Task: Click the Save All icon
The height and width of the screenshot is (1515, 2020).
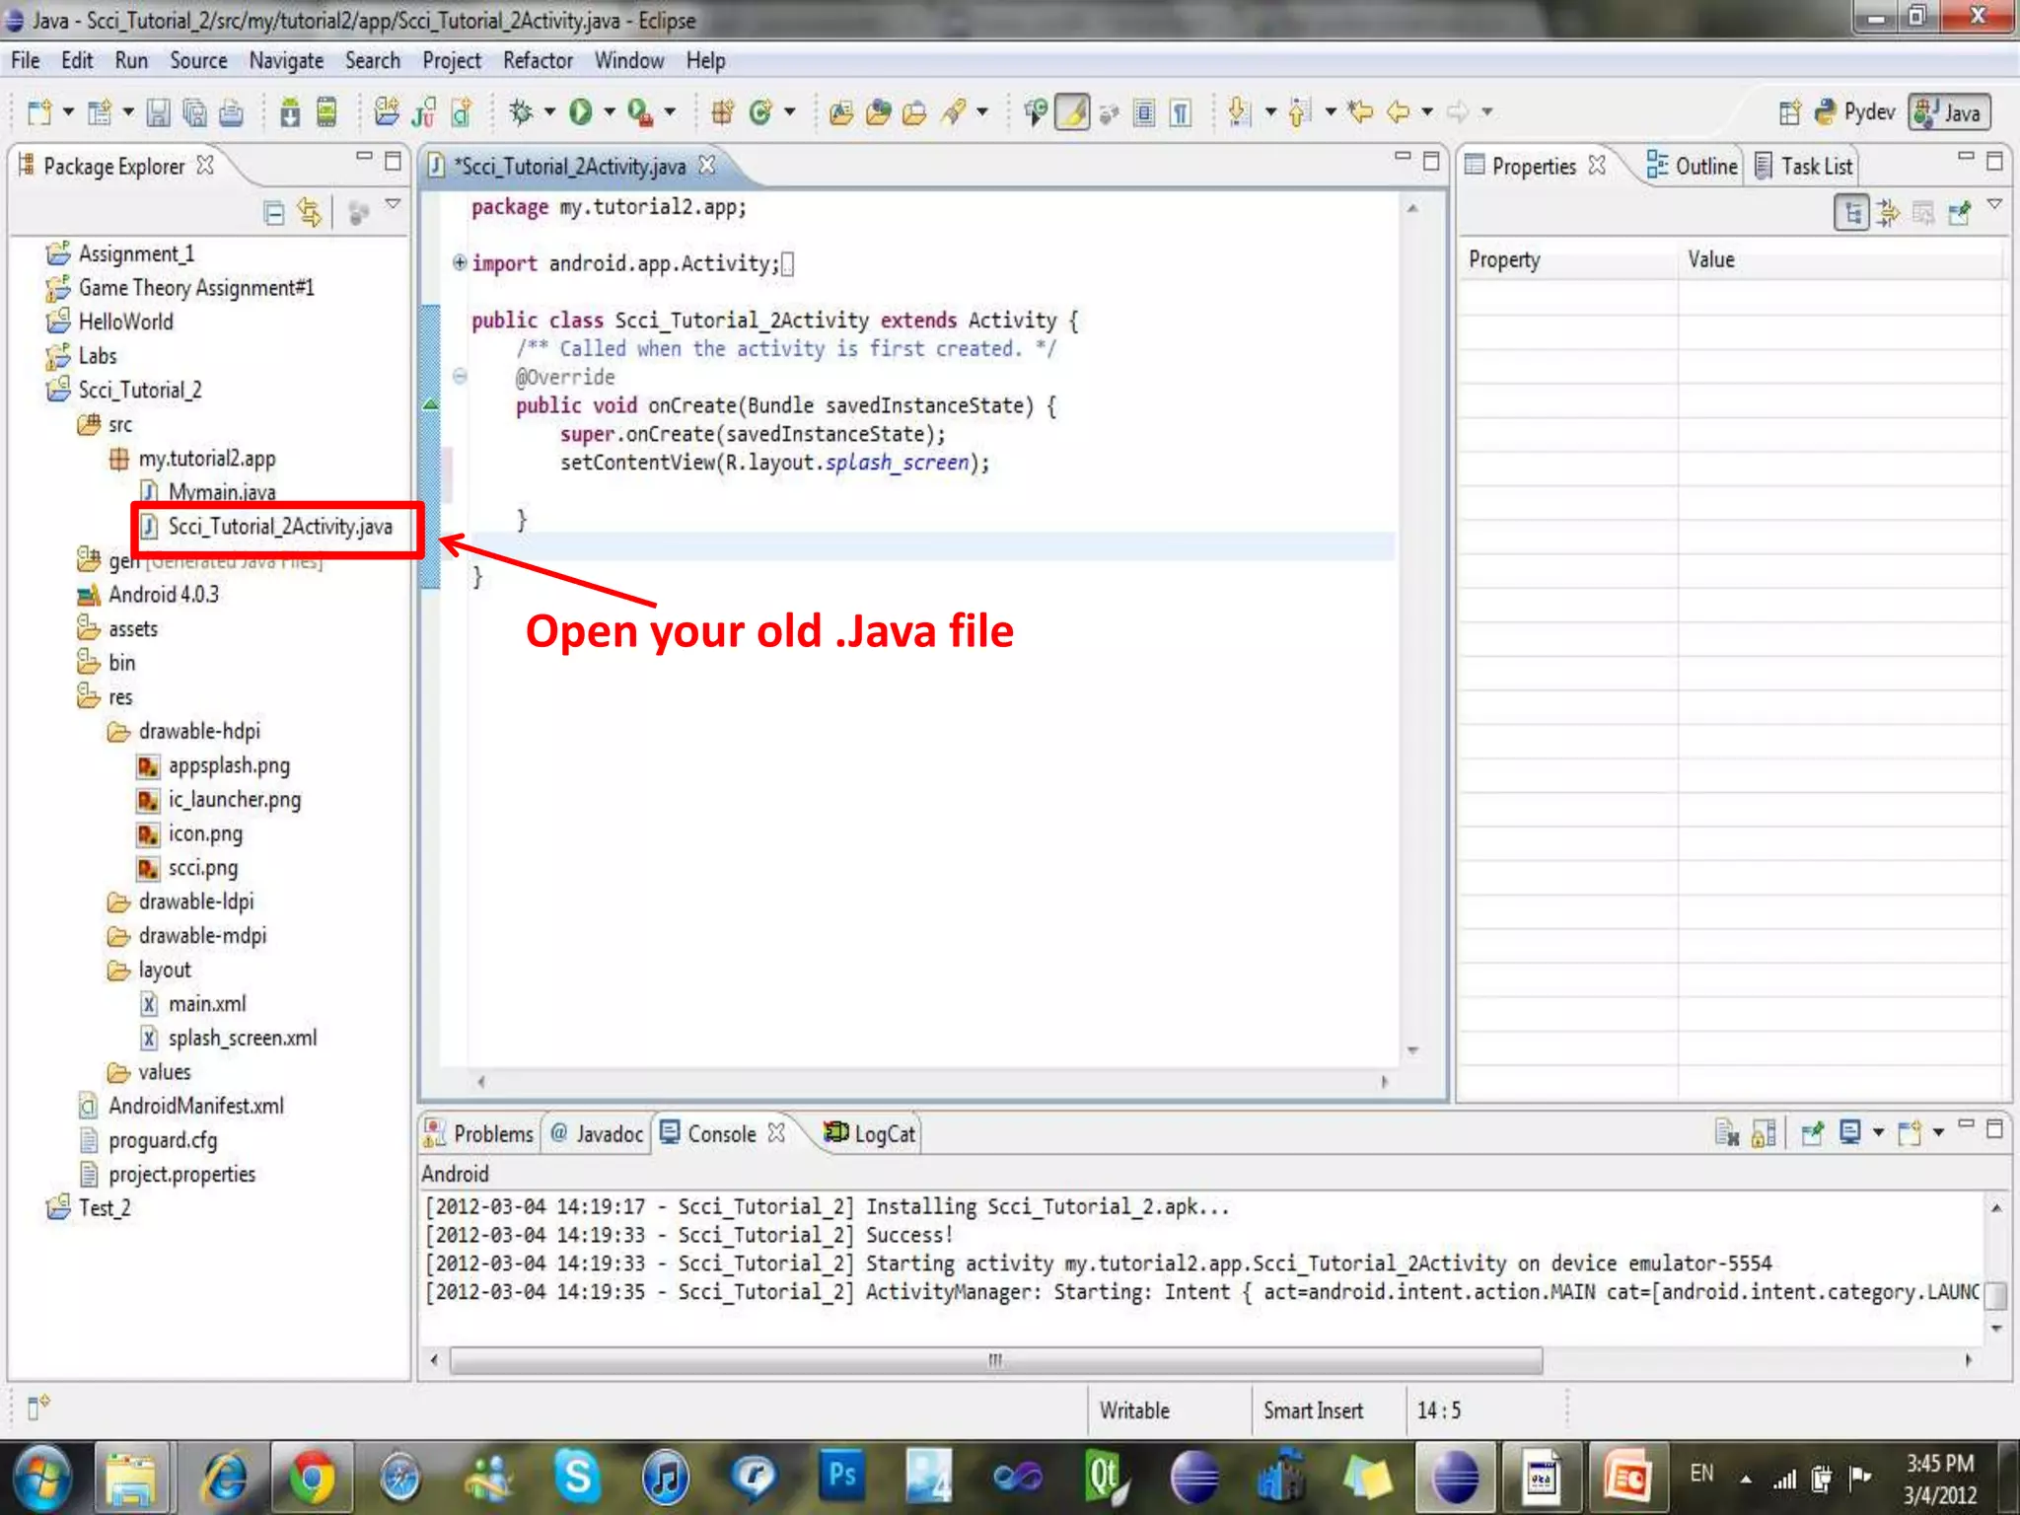Action: click(194, 113)
